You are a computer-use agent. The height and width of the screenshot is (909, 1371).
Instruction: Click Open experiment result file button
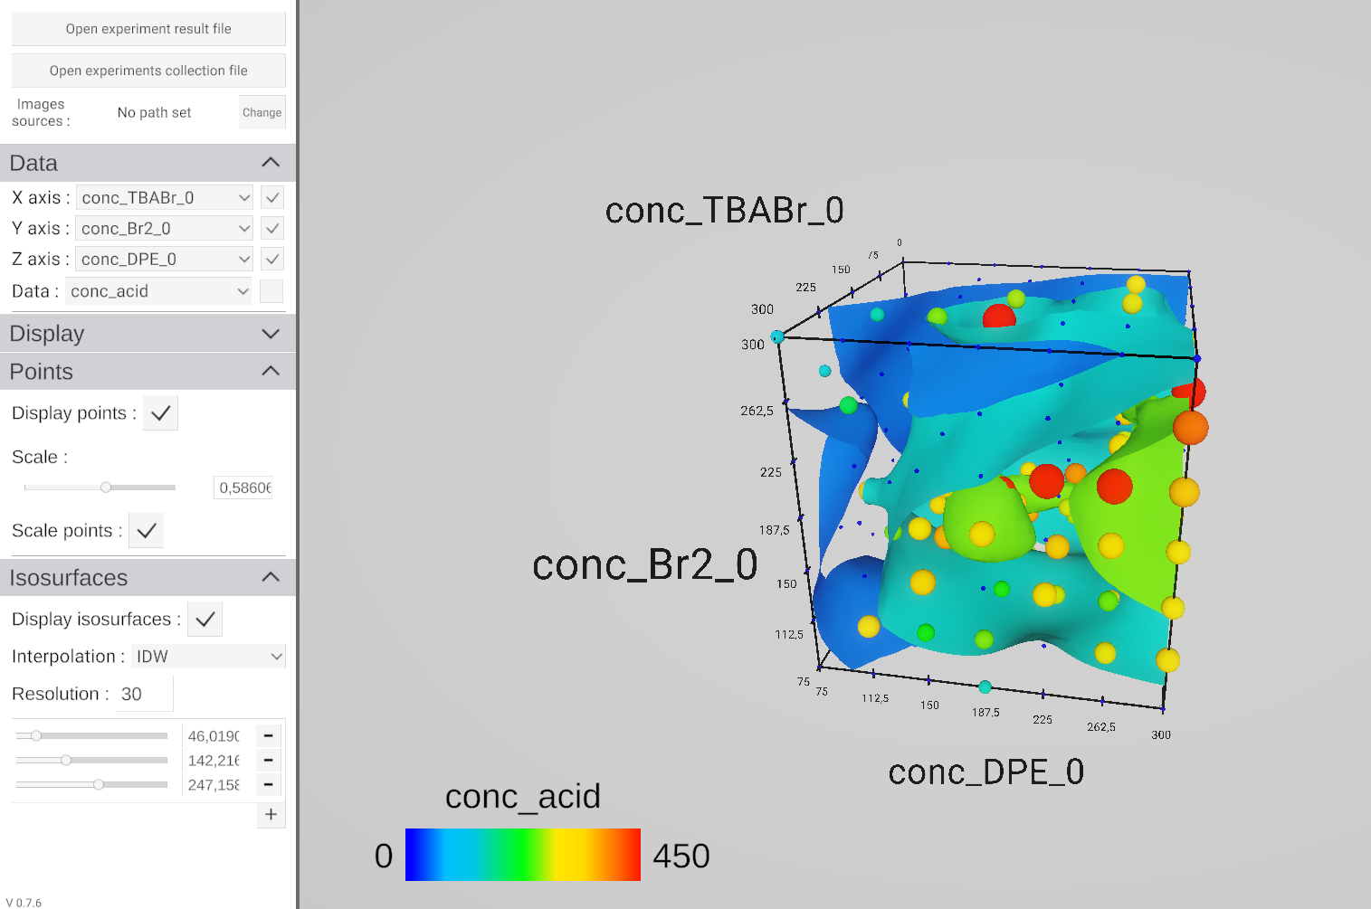[x=148, y=29]
